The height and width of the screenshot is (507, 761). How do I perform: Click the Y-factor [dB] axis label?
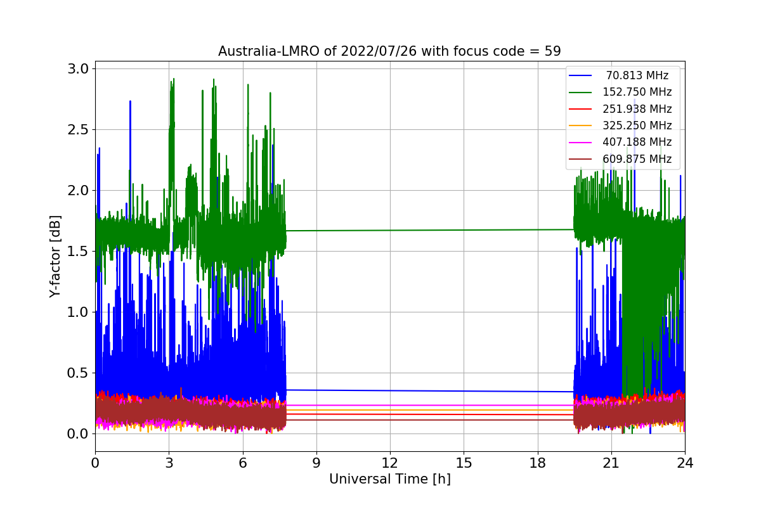(x=56, y=257)
